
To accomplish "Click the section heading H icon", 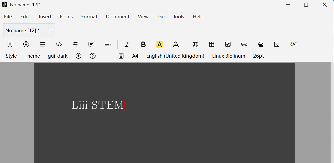I will pos(10,44).
